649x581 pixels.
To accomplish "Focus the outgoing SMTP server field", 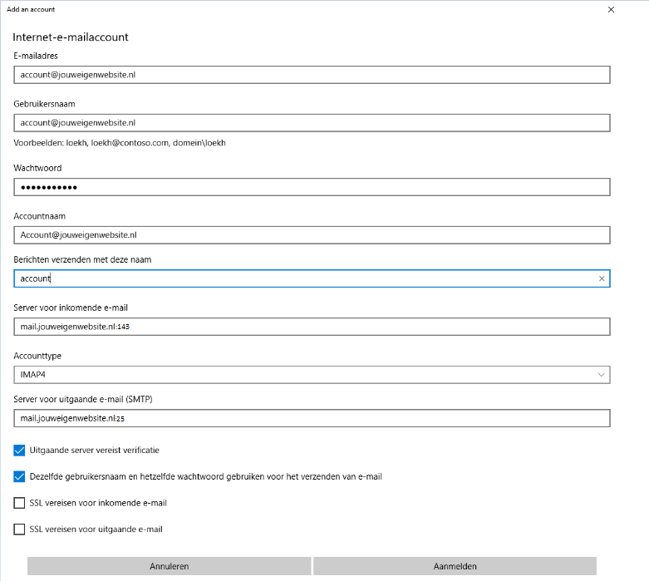I will click(312, 418).
